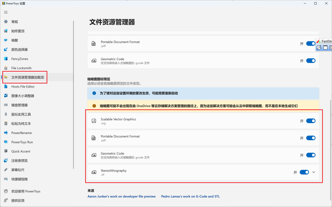Click the Hosts File Editor icon
This screenshot has width=332, height=207.
click(6, 87)
